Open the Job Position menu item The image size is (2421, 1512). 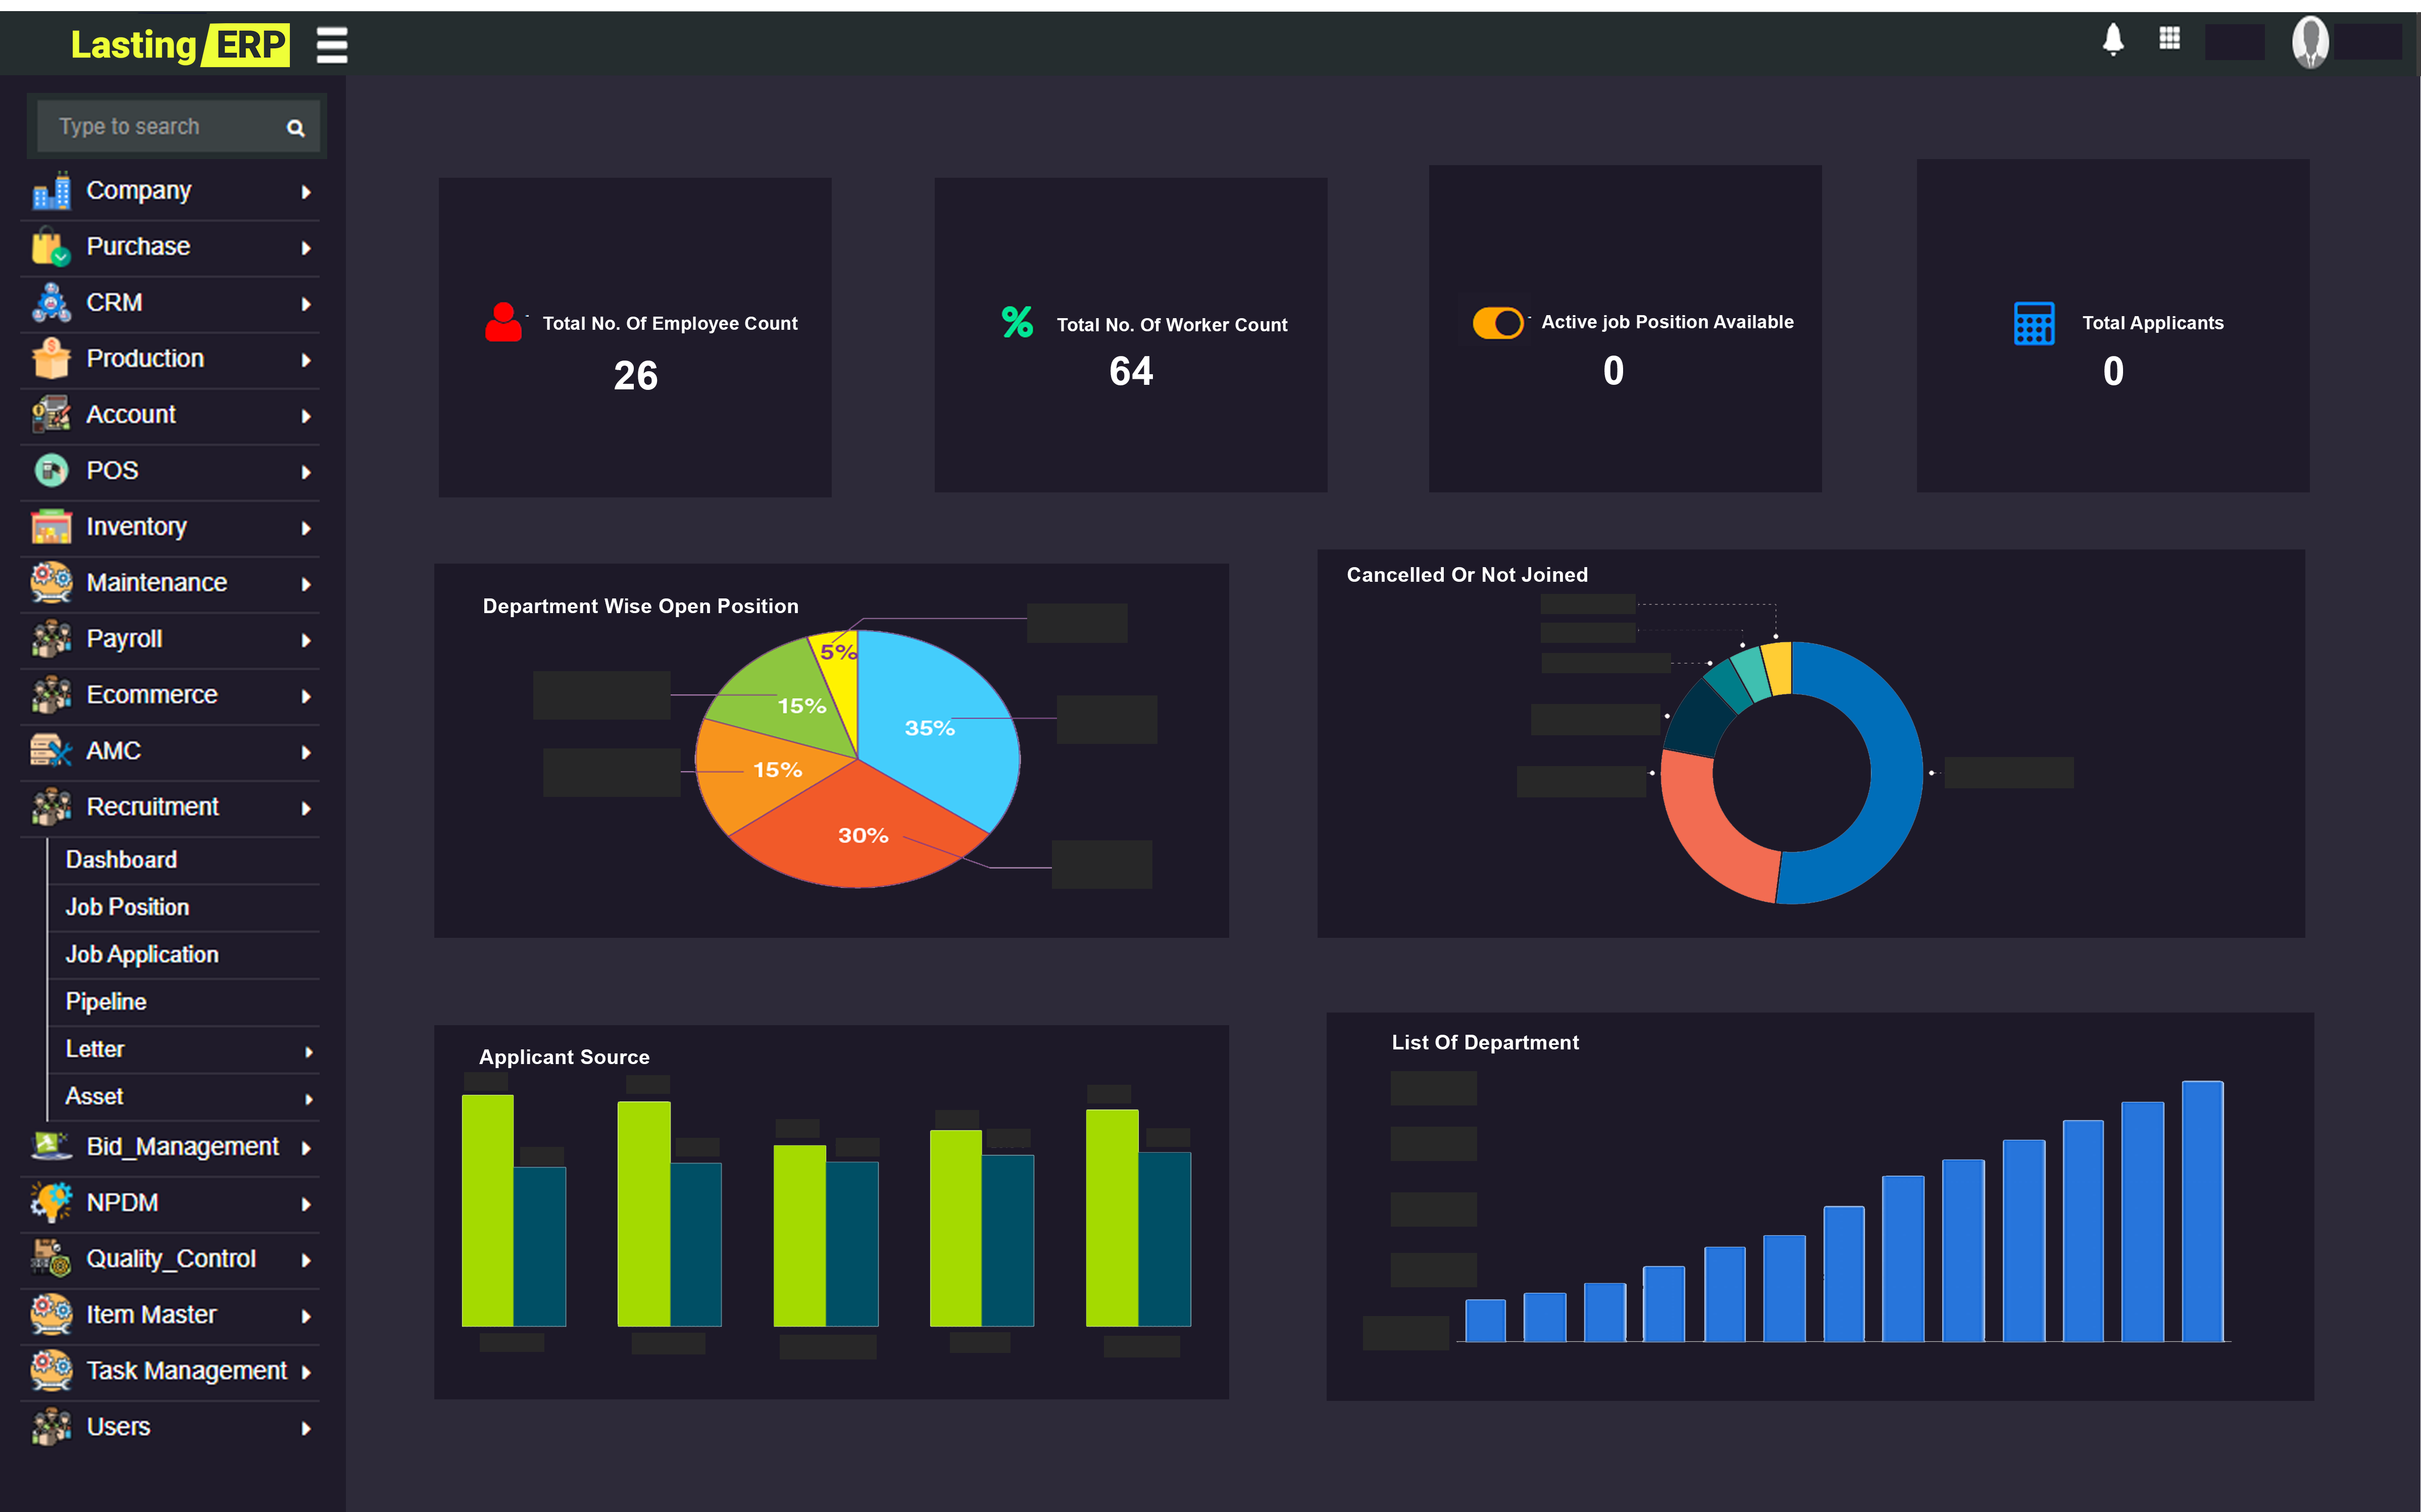tap(127, 907)
